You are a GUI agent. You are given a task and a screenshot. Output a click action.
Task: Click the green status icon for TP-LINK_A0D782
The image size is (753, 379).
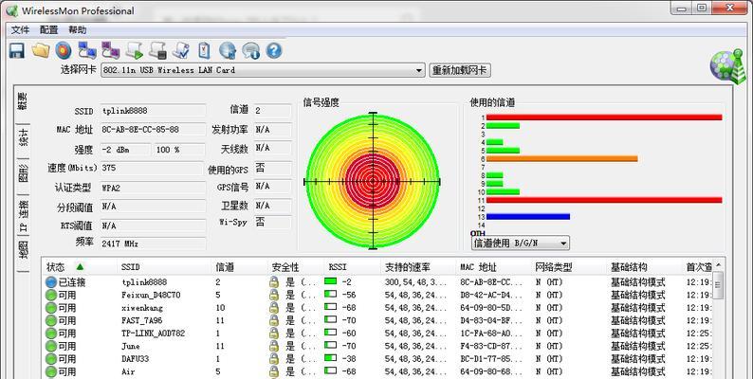click(51, 334)
